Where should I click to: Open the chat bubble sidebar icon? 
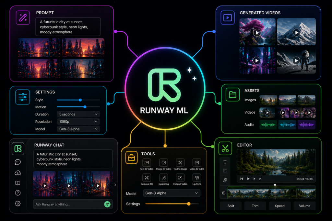pyautogui.click(x=18, y=162)
